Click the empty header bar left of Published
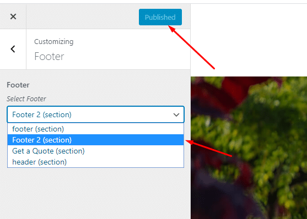This screenshot has width=307, height=219. [82, 17]
